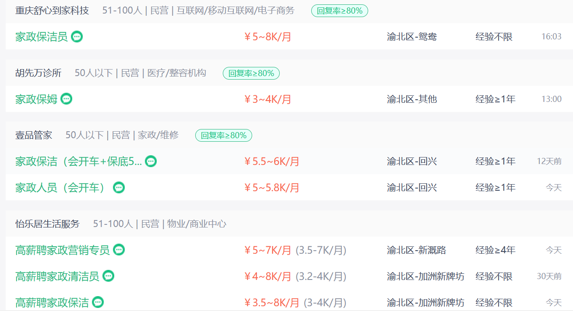The height and width of the screenshot is (311, 573).
Task: Click 回复率≥80% tag next to 胡先万诊所
Action: 251,73
